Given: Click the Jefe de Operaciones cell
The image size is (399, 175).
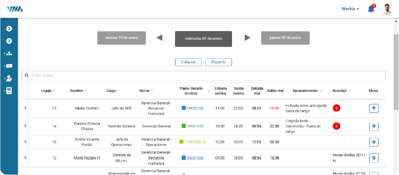Looking at the screenshot, I should [x=122, y=142].
